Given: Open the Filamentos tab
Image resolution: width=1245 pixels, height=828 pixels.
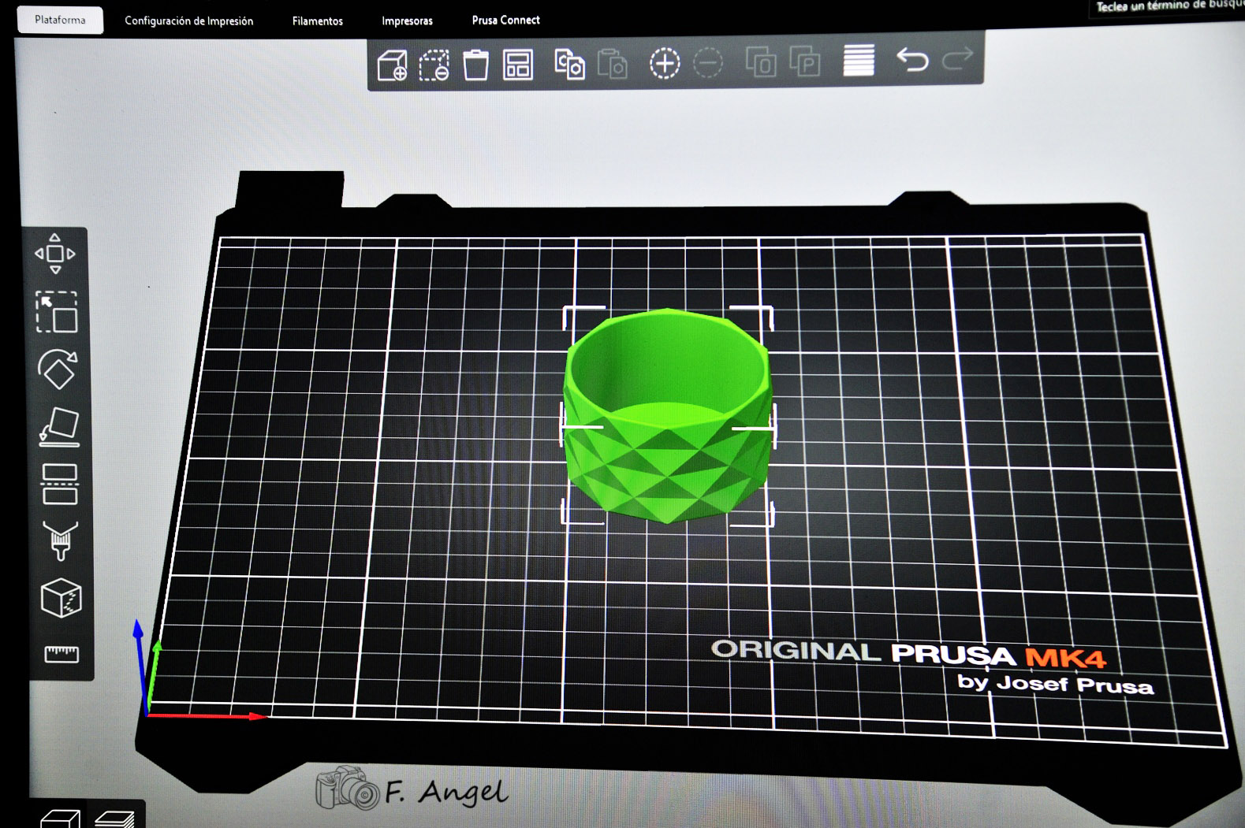Looking at the screenshot, I should [318, 21].
